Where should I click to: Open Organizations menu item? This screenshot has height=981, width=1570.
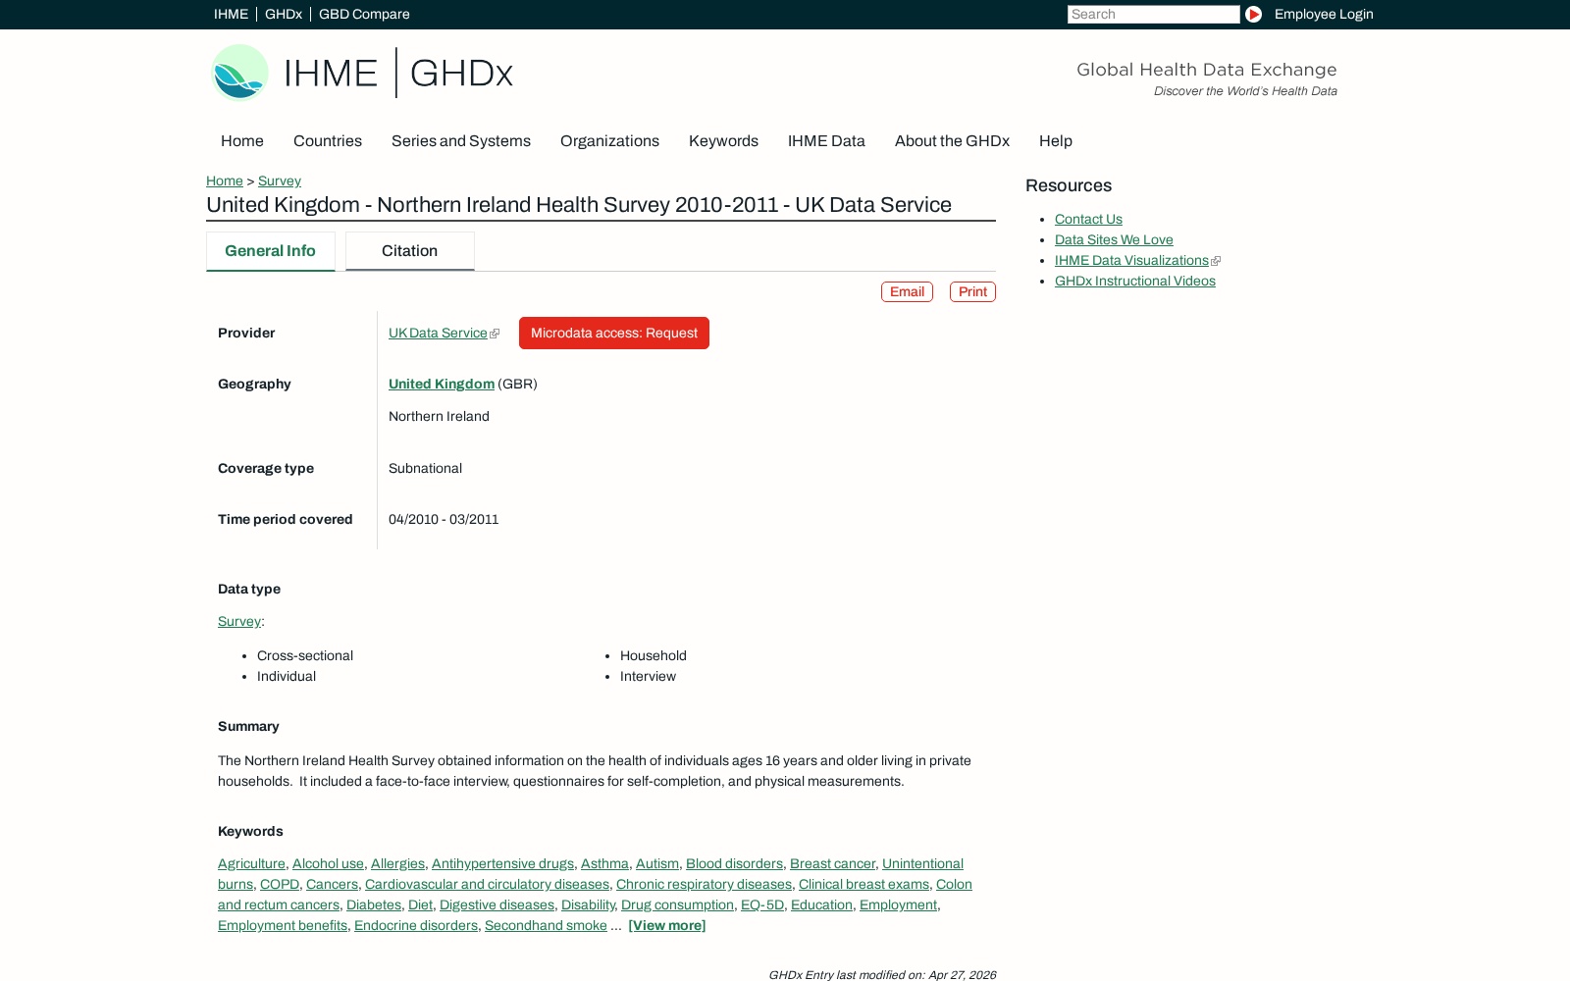click(609, 141)
